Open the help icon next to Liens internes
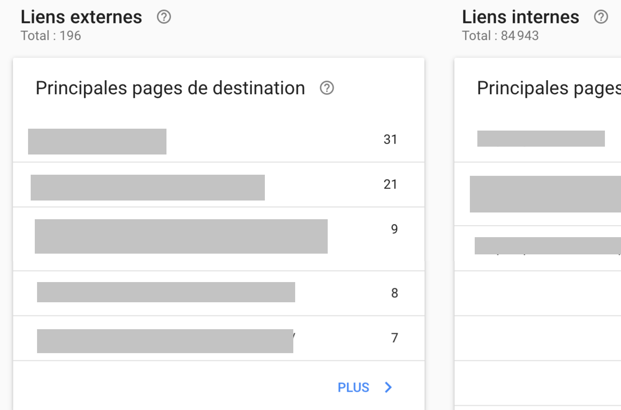The width and height of the screenshot is (621, 410). coord(601,17)
